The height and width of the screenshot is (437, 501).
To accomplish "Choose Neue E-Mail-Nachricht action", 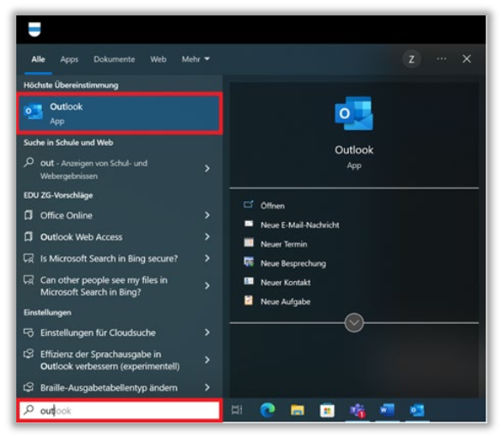I will tap(299, 225).
